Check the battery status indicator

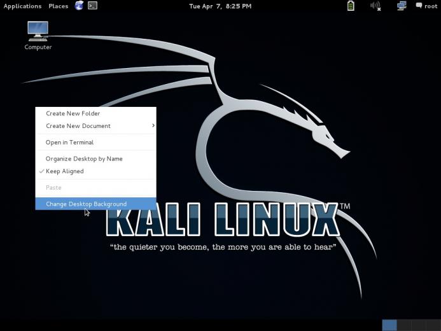click(x=351, y=6)
